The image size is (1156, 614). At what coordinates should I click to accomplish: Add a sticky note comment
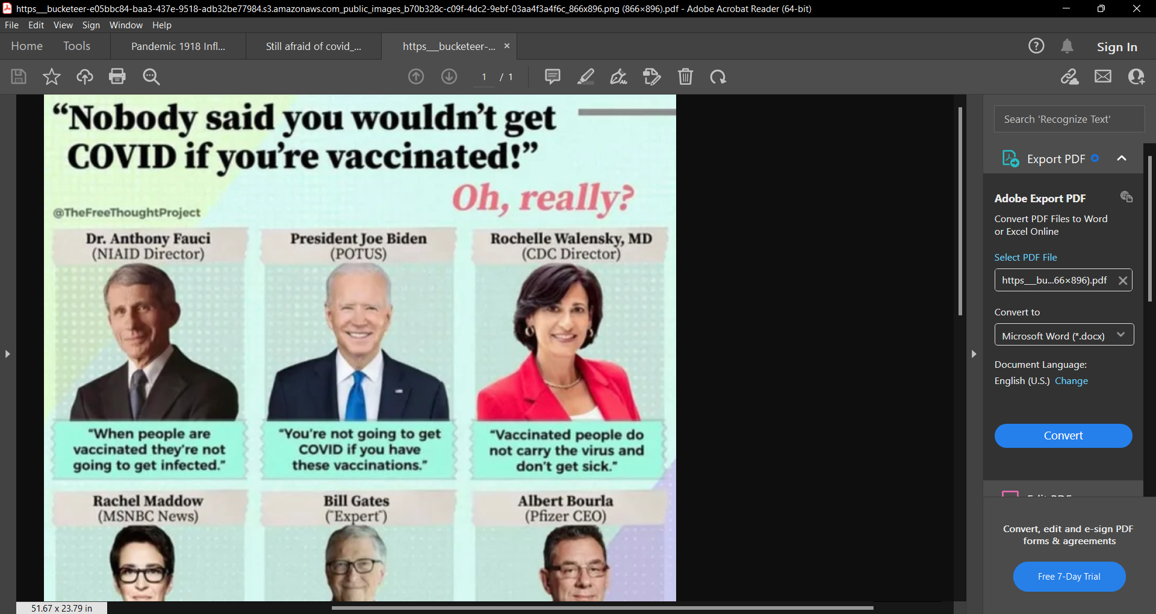pyautogui.click(x=553, y=76)
